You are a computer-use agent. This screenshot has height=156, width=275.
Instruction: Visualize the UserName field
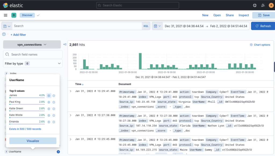33,141
